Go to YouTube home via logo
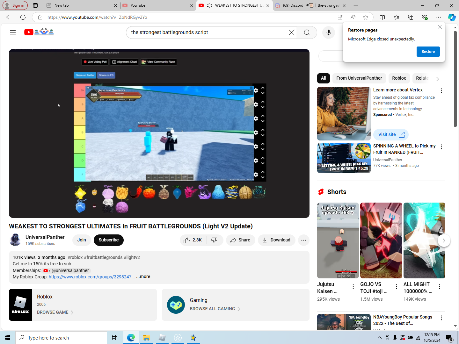 (x=39, y=32)
